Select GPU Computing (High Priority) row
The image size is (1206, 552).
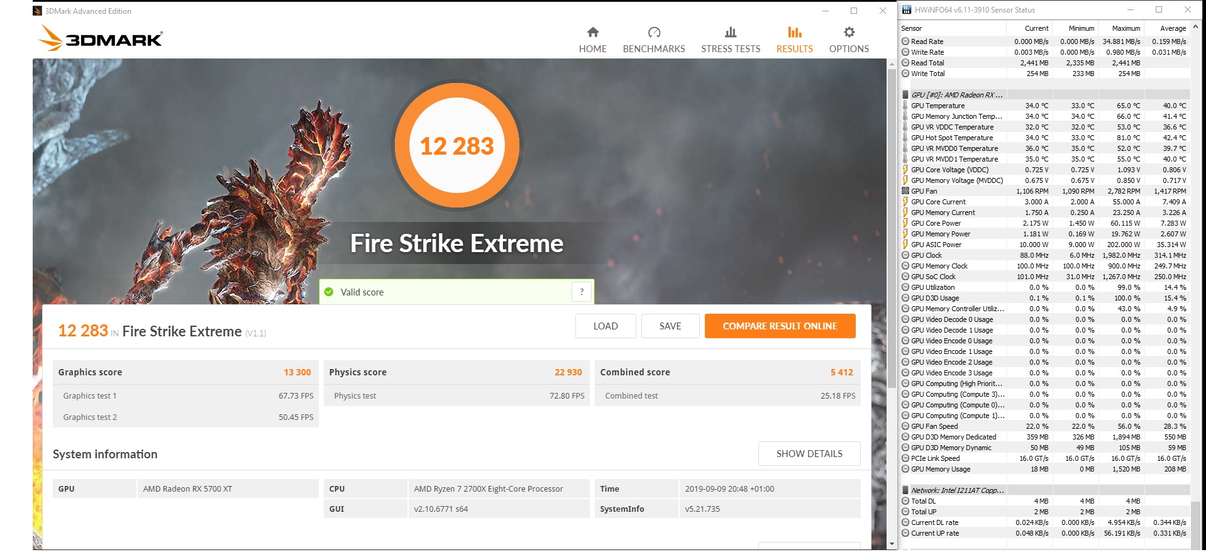click(1044, 384)
